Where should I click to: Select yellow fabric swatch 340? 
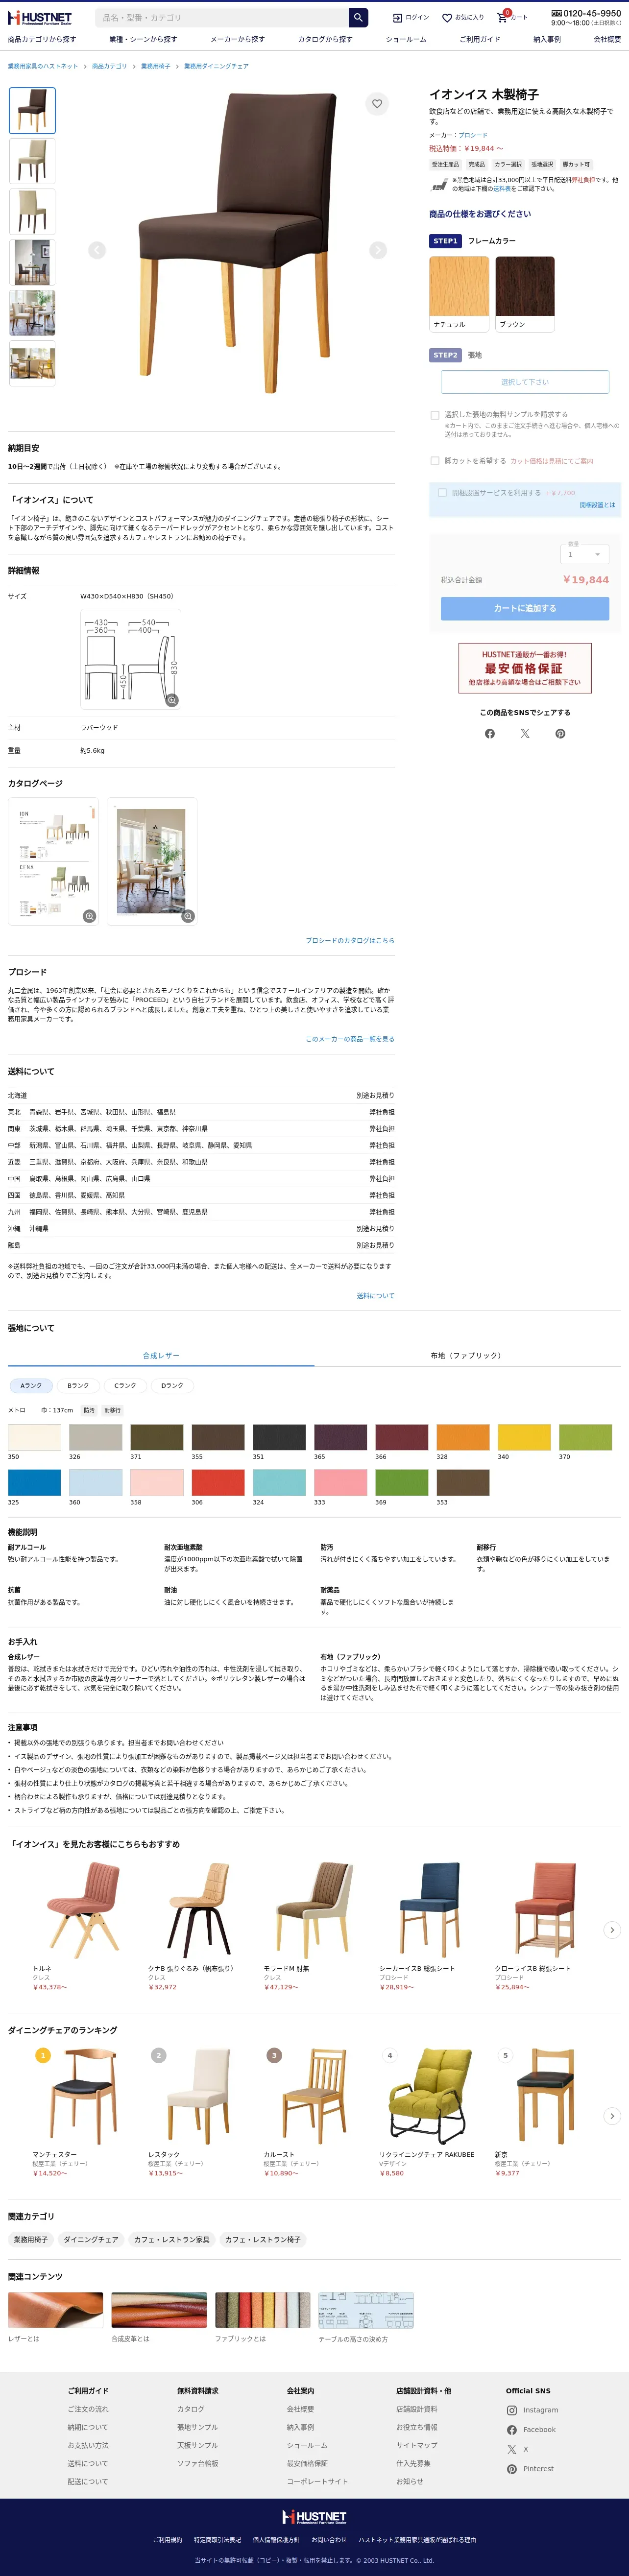[x=524, y=1437]
